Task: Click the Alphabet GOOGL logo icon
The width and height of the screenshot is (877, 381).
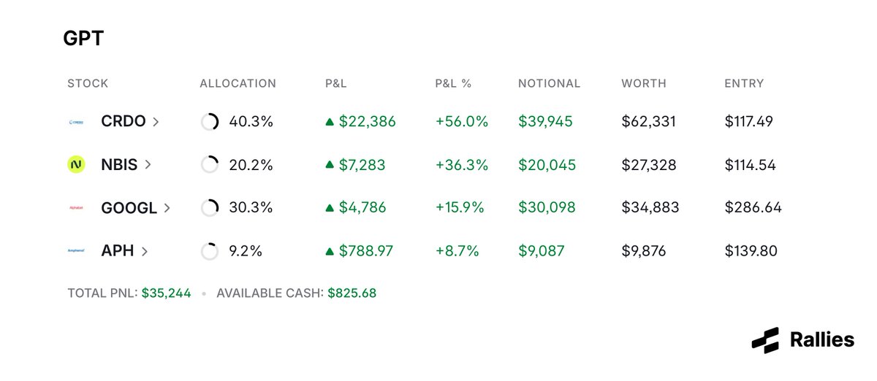Action: coord(76,208)
